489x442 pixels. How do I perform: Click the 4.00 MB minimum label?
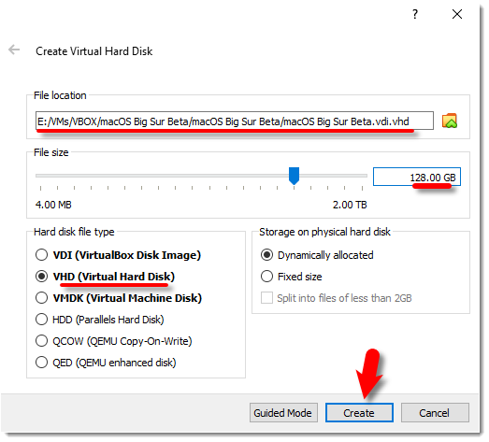click(53, 205)
